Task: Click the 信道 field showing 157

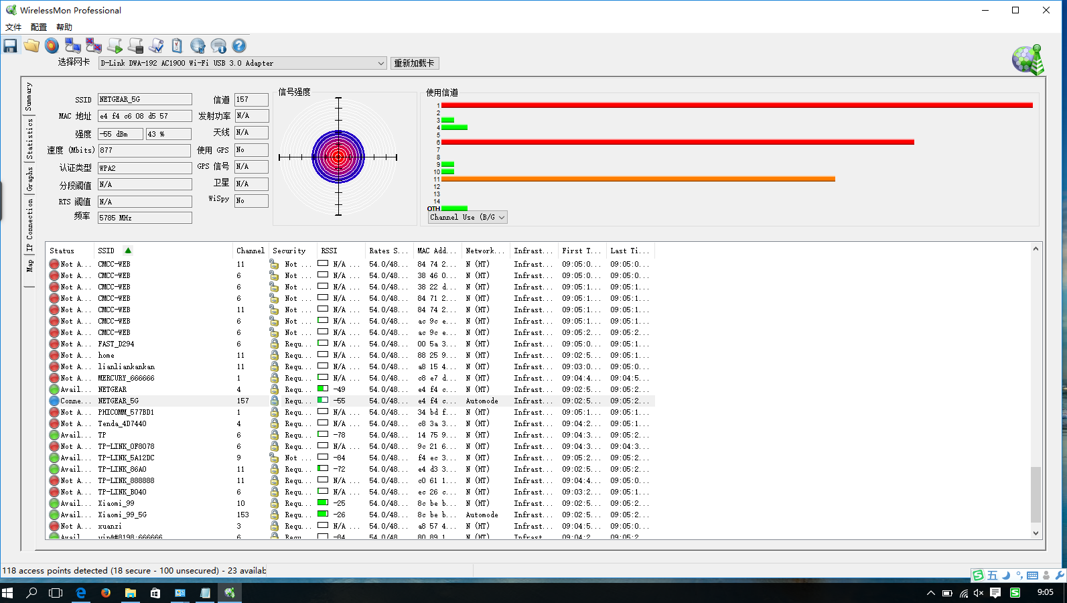Action: (251, 99)
